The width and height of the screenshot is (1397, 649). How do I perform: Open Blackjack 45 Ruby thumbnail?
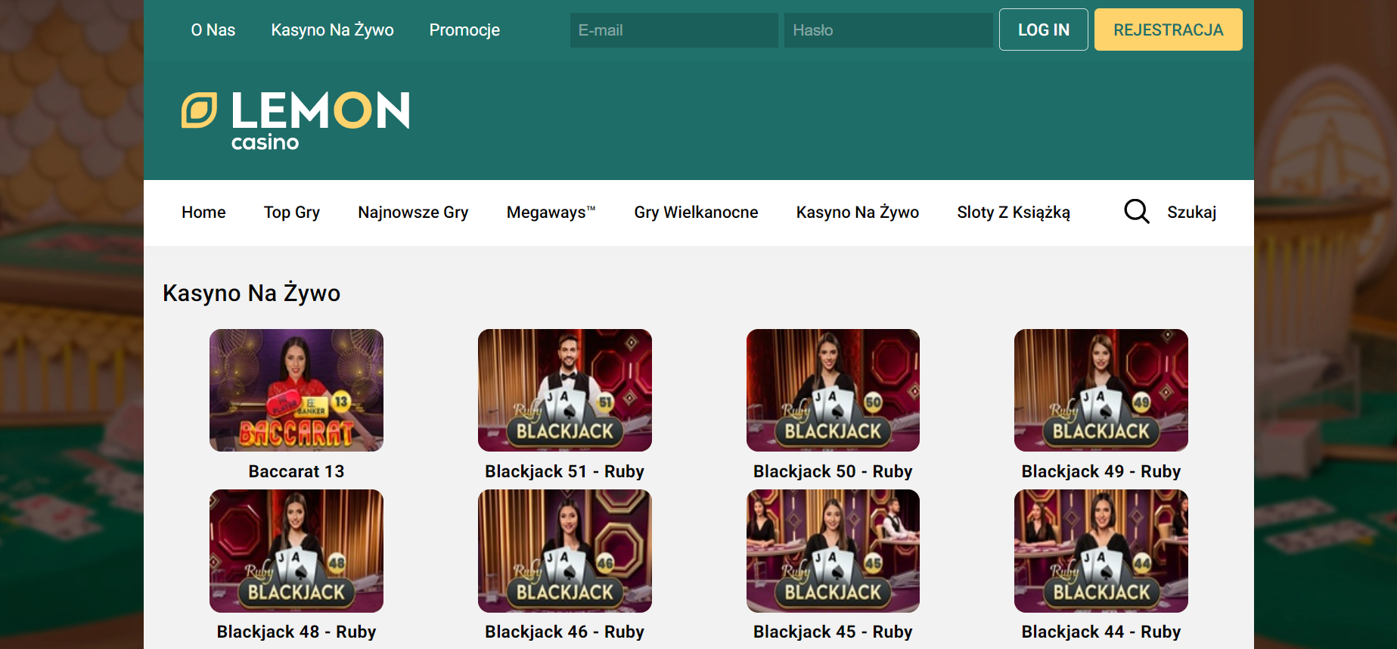(833, 551)
